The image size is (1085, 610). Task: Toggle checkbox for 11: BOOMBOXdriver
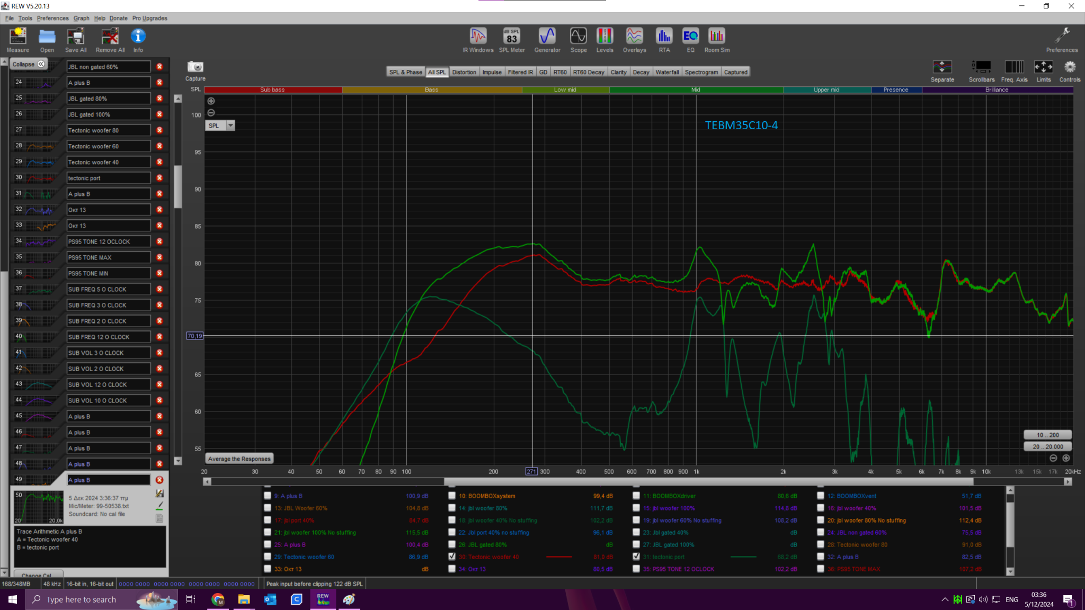636,496
